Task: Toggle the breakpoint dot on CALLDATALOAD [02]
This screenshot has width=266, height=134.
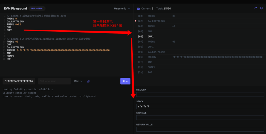Action: point(135,21)
